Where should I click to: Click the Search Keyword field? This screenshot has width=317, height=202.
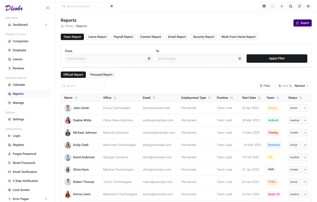[x=88, y=6]
